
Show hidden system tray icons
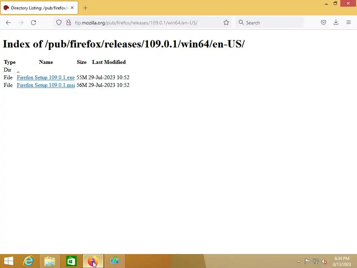point(299,261)
